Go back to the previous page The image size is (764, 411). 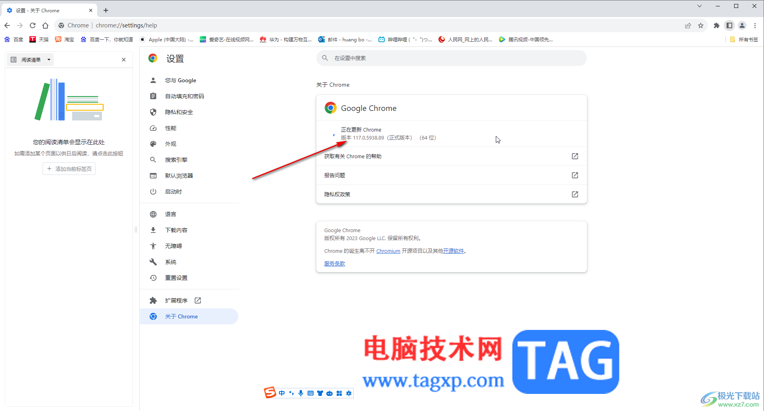7,25
